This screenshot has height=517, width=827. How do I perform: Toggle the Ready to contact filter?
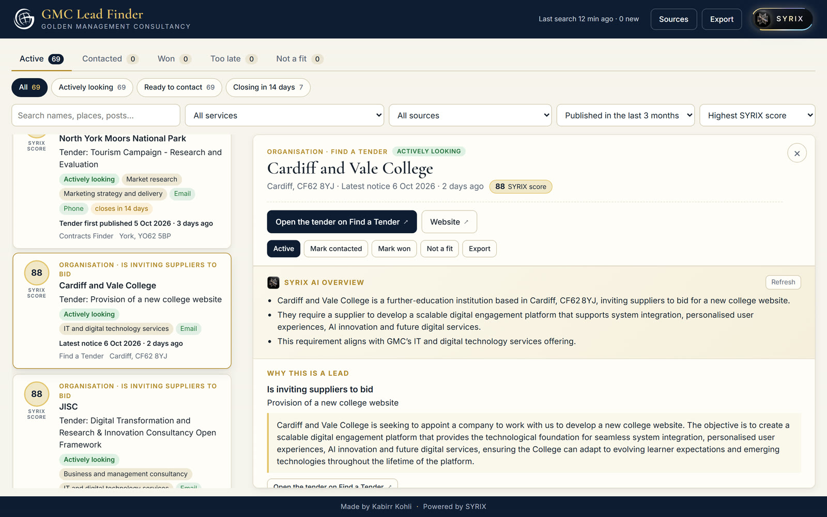[x=179, y=87]
